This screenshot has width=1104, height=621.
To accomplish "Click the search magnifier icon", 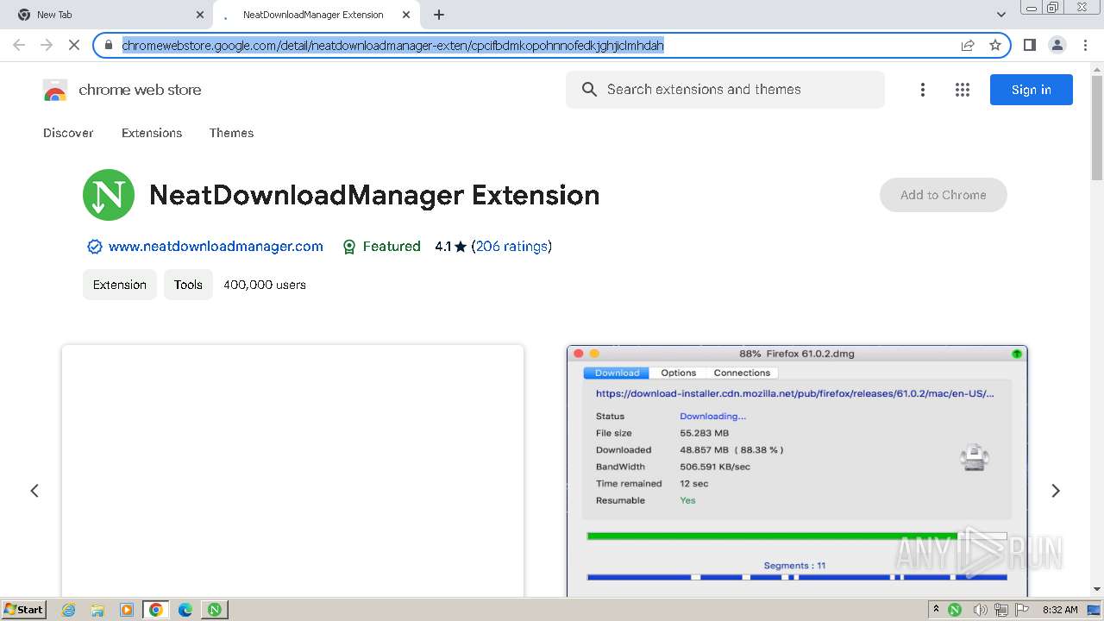I will (x=589, y=90).
